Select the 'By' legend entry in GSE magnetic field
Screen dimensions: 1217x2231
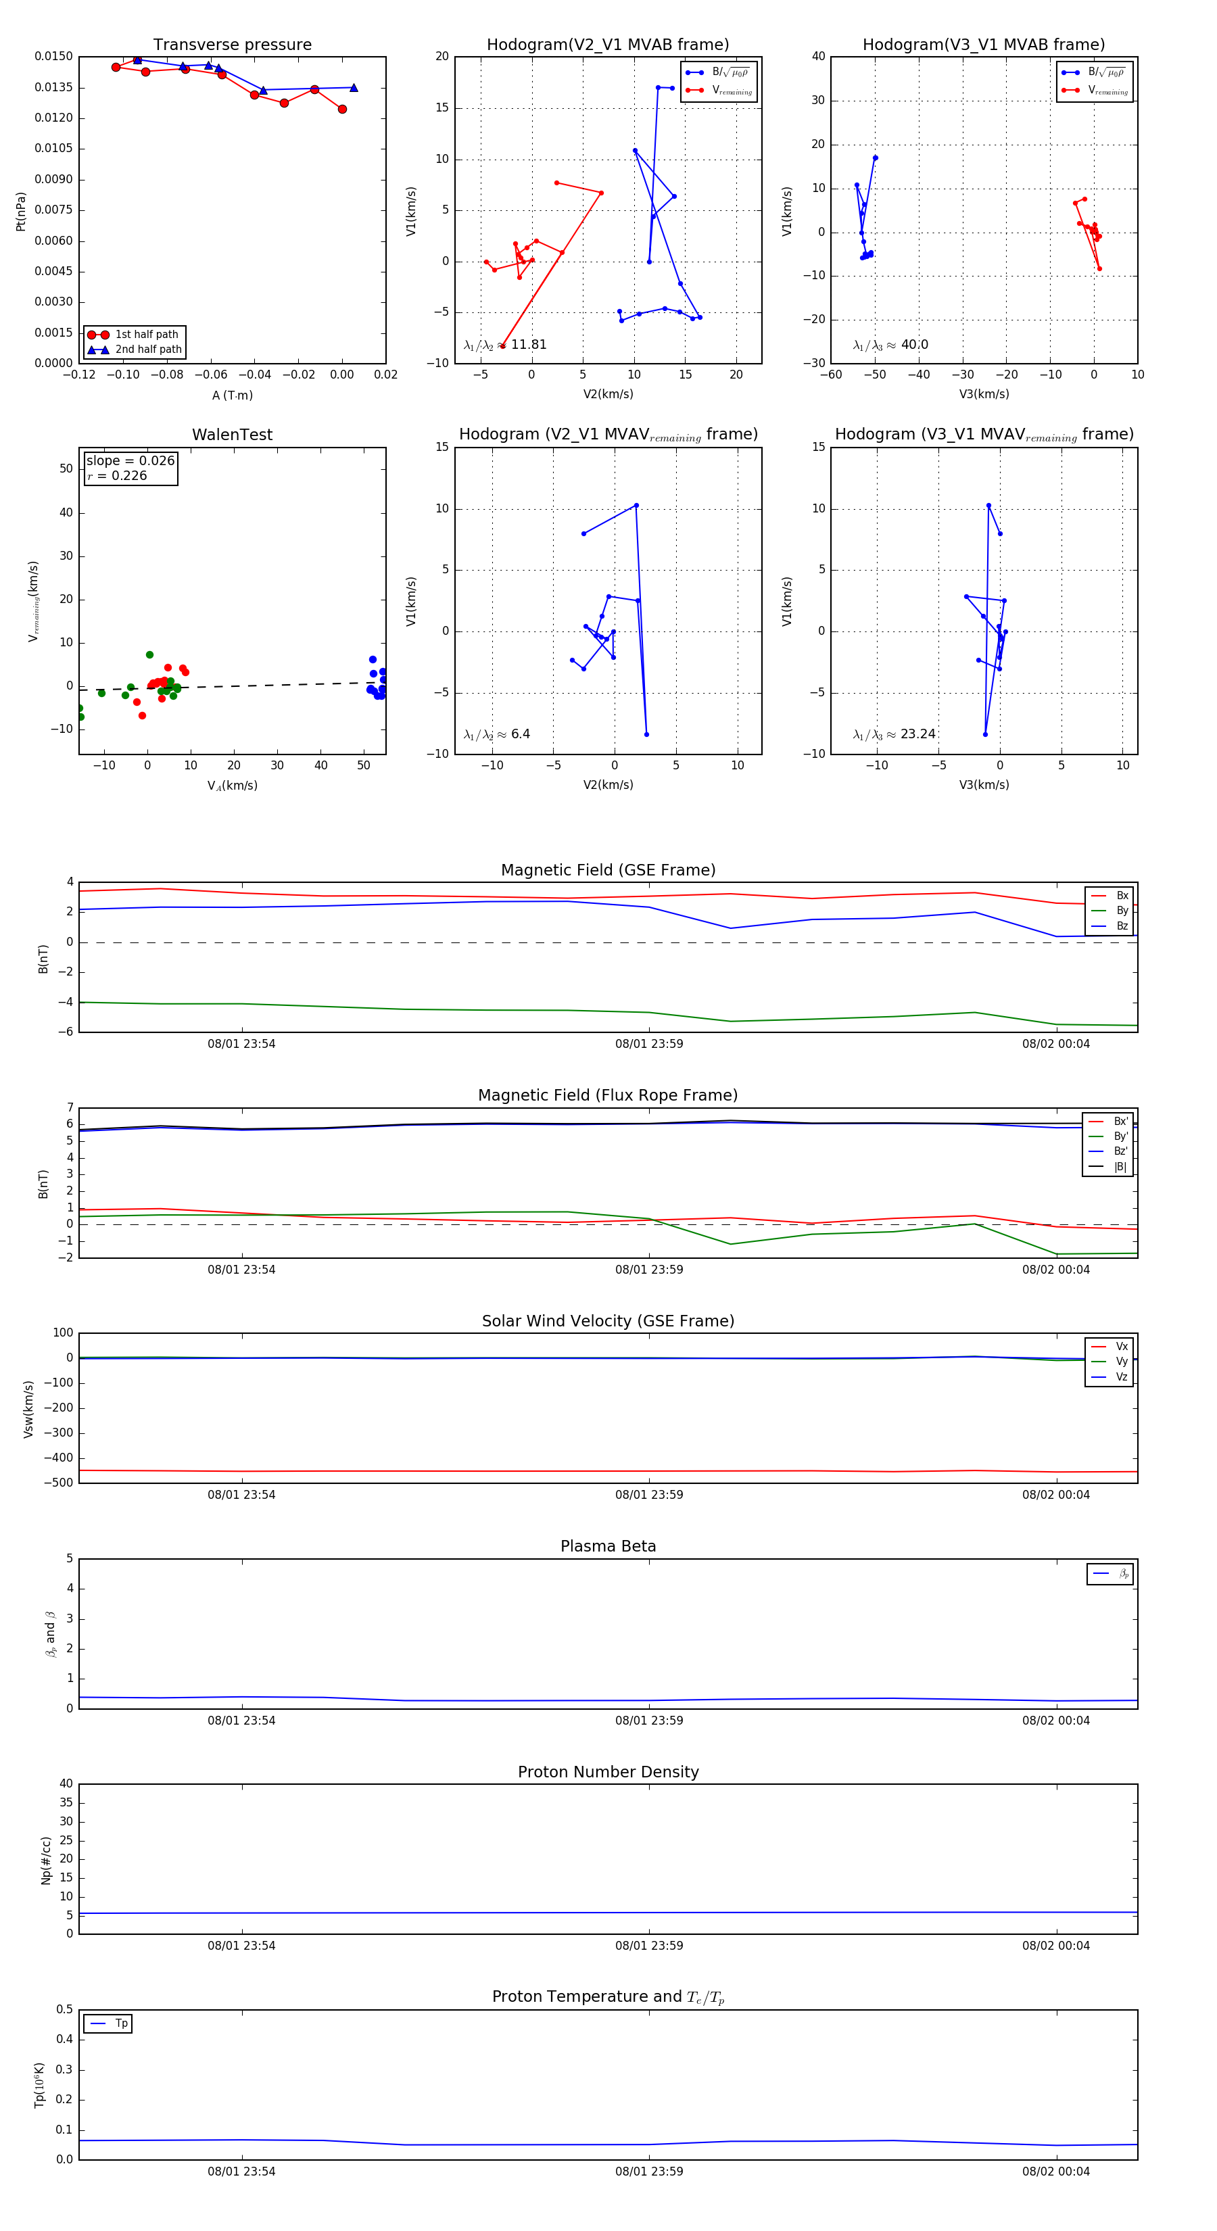click(x=1109, y=911)
